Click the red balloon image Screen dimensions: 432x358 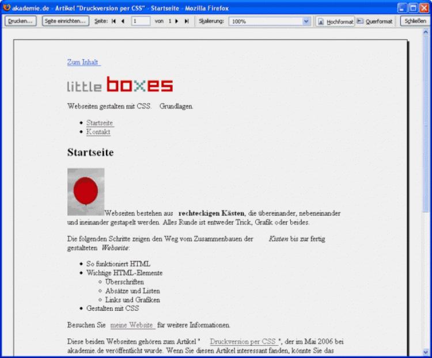(x=86, y=192)
